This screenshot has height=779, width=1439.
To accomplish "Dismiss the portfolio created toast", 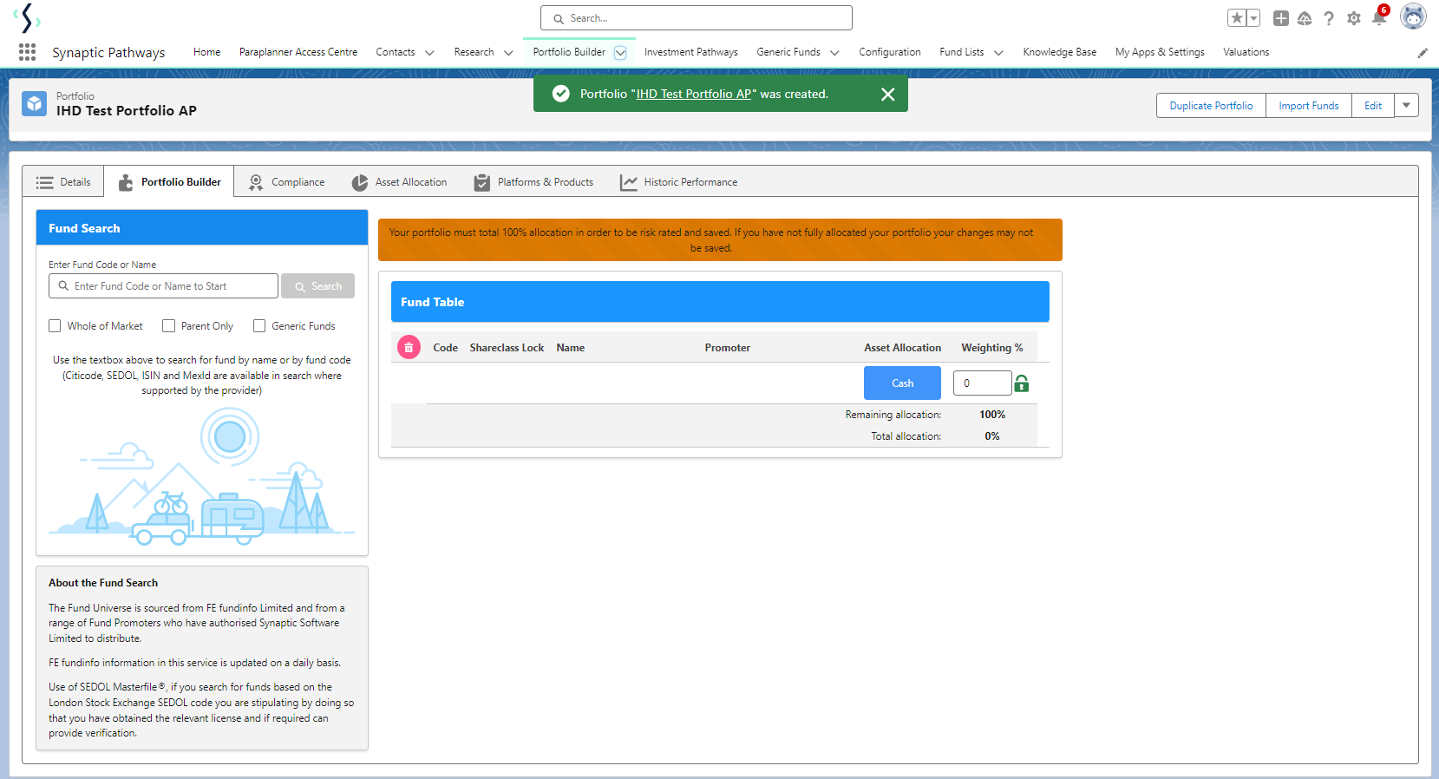I will click(887, 95).
